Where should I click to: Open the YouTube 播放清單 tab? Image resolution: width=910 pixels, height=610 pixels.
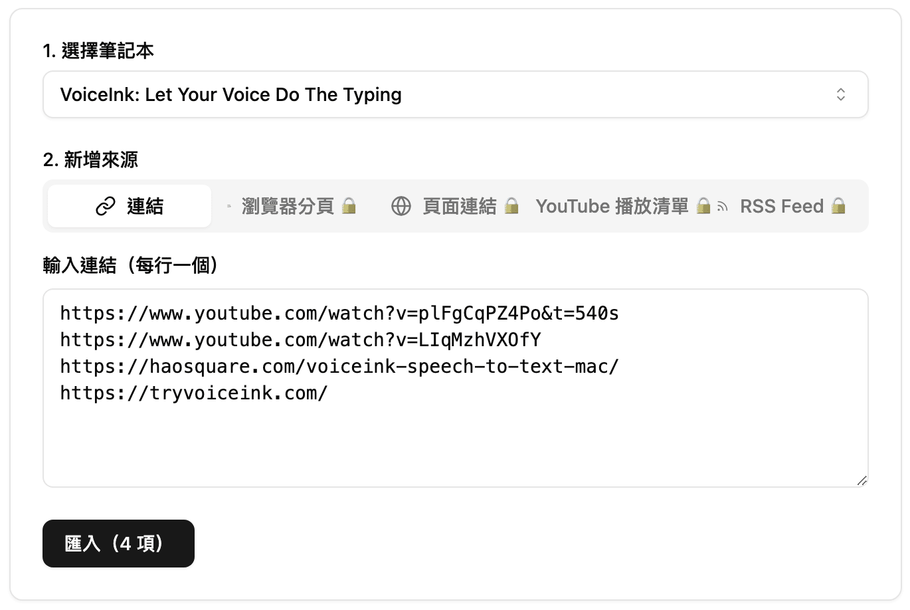click(612, 207)
